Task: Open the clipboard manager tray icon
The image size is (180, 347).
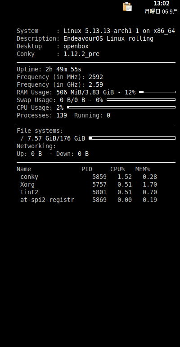Action: (127, 7)
